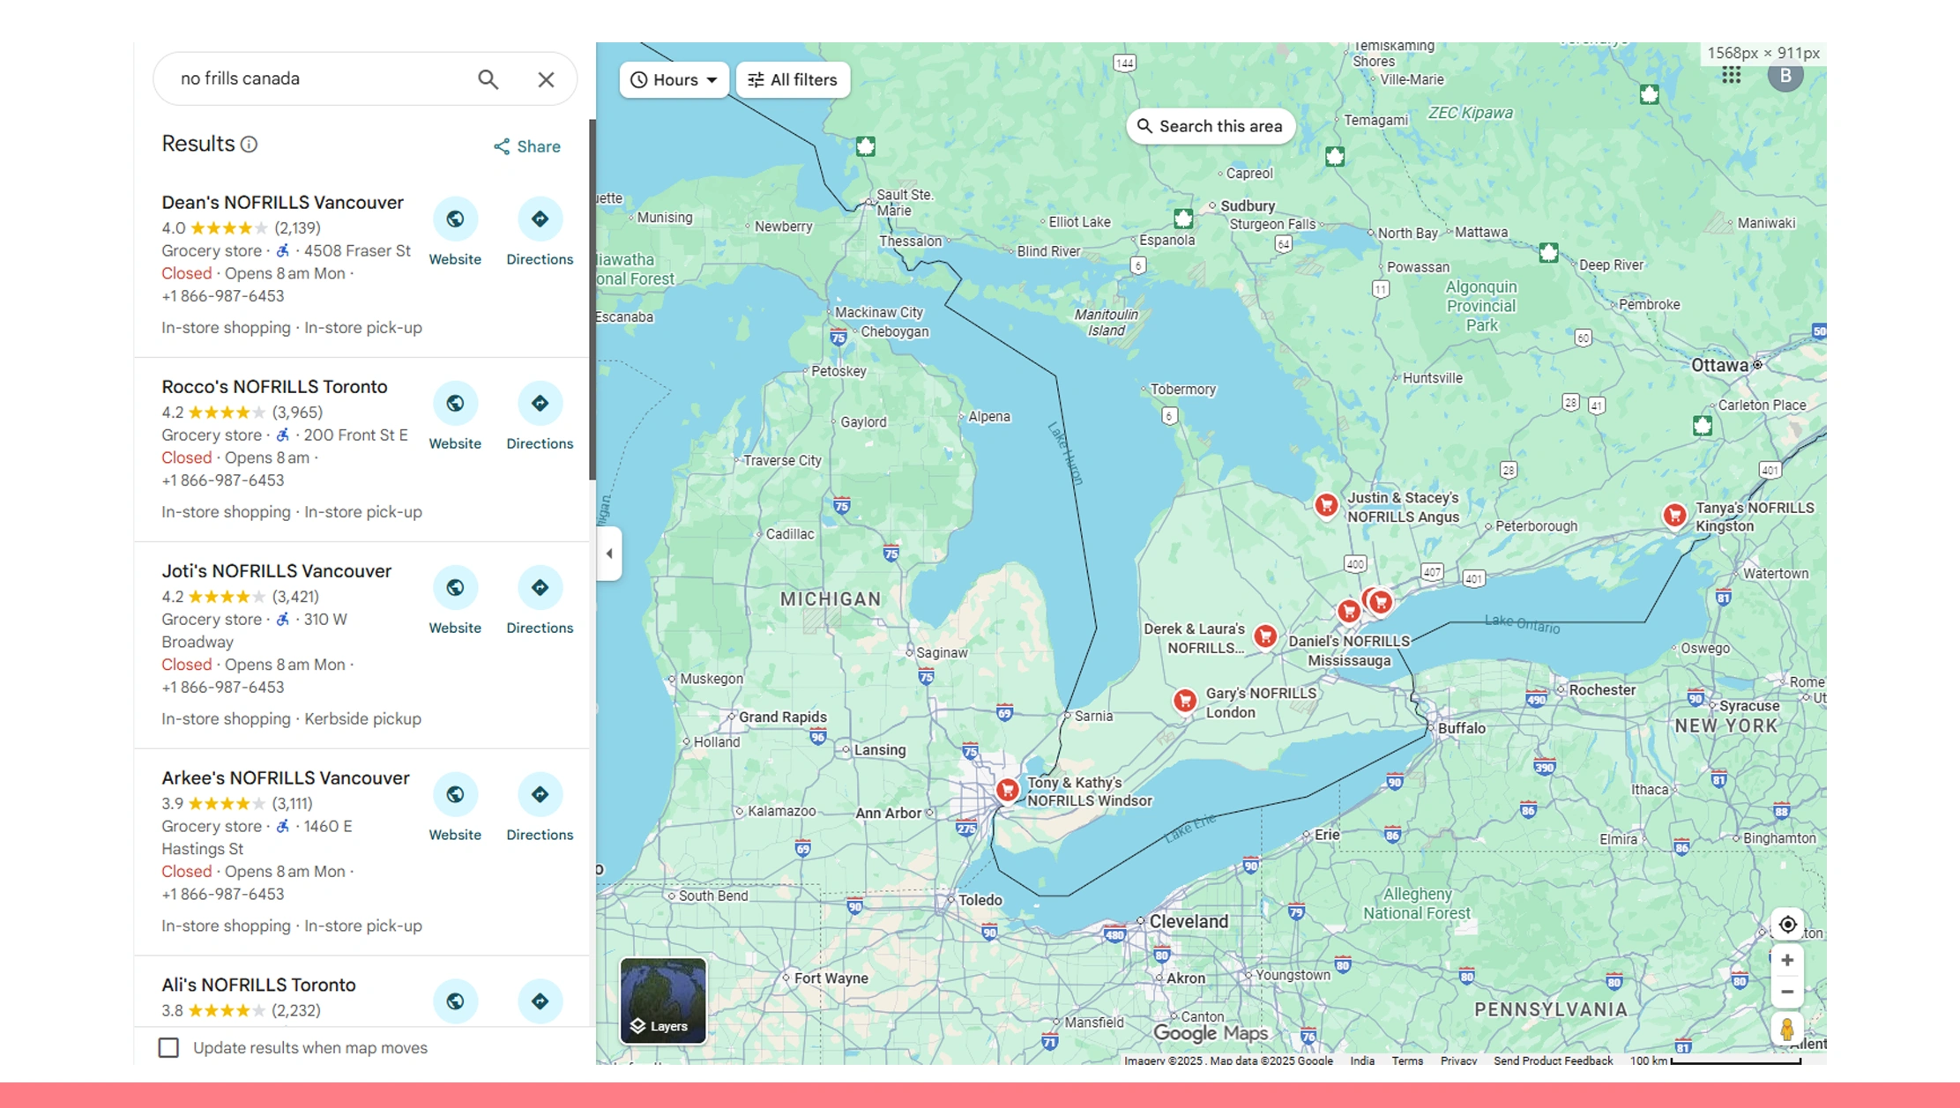1960x1108 pixels.
Task: Open the All filters panel
Action: pos(791,79)
